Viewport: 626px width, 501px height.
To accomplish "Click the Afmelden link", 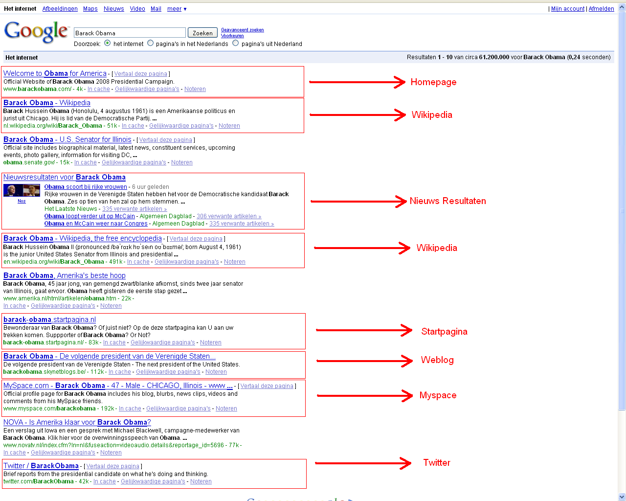I will click(x=601, y=9).
